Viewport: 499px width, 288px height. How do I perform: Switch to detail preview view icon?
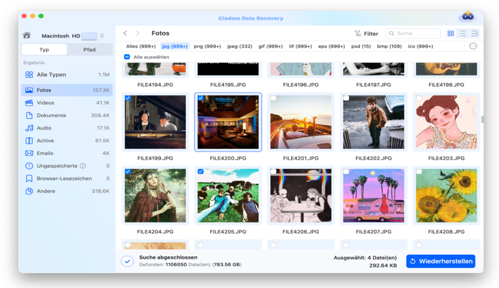point(474,34)
